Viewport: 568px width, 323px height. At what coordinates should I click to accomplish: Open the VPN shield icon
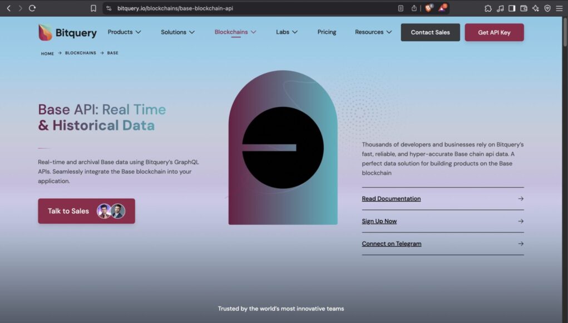click(x=547, y=8)
